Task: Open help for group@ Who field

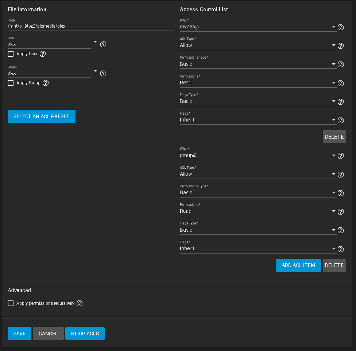Action: [341, 156]
